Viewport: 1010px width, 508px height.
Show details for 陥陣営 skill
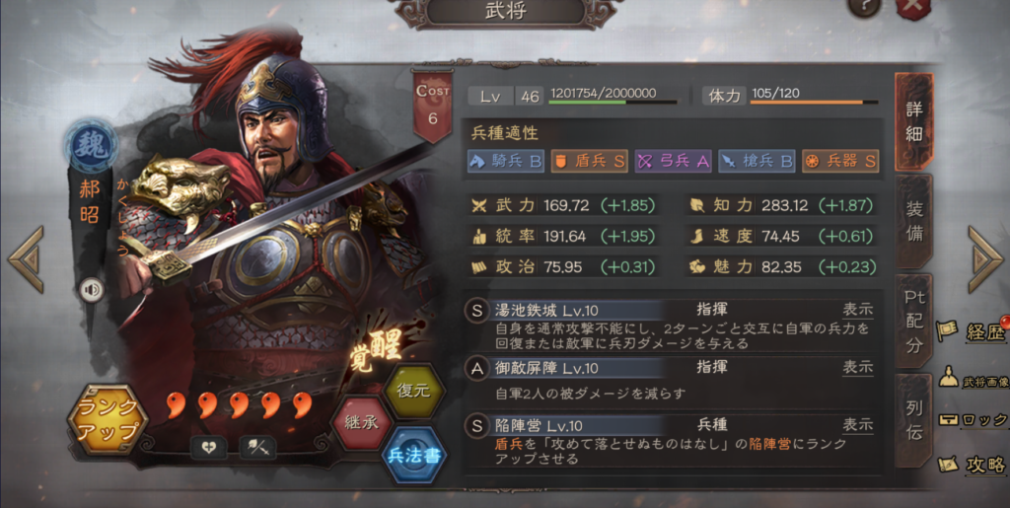[858, 425]
